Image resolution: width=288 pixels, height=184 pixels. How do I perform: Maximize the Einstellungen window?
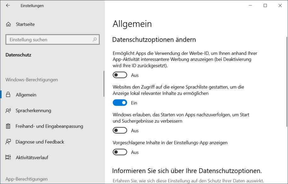[x=265, y=6]
